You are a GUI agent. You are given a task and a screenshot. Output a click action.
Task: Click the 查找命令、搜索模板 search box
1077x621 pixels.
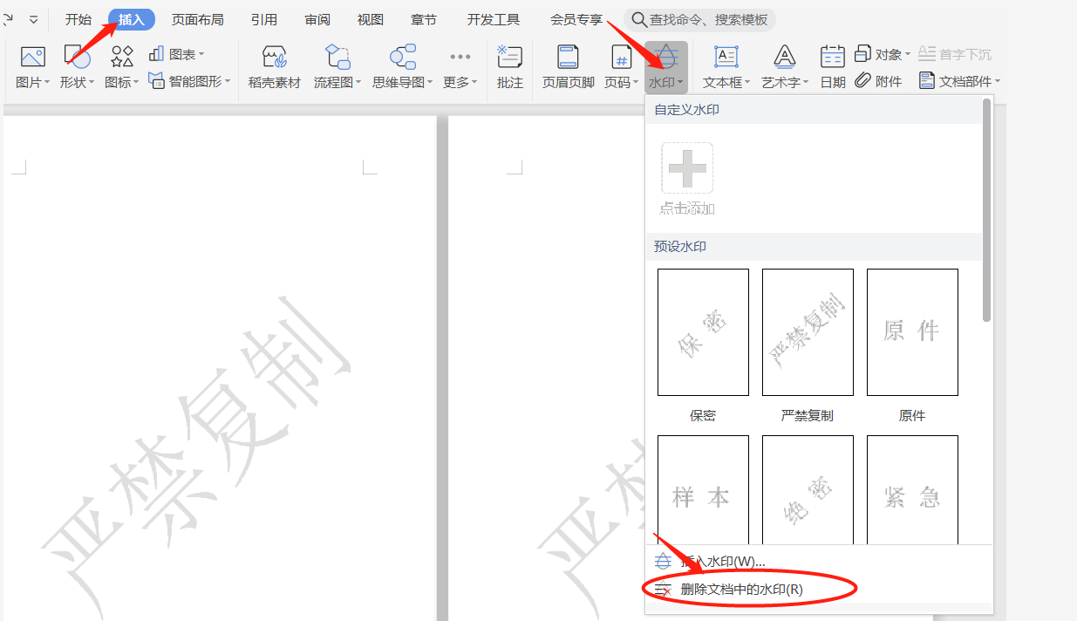point(699,19)
